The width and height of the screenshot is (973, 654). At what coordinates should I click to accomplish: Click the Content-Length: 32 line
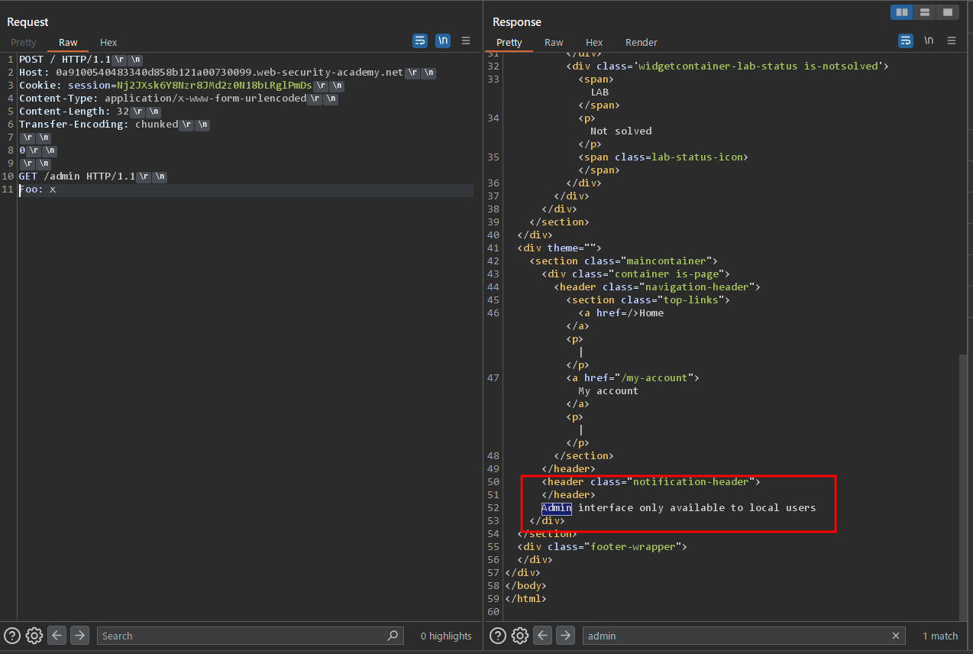coord(89,111)
